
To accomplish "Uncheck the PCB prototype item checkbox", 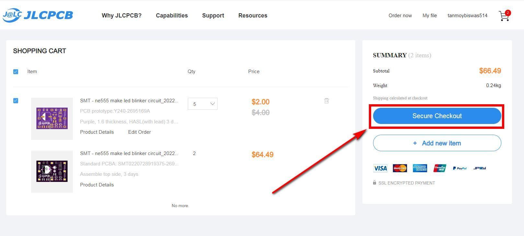I will coord(16,101).
